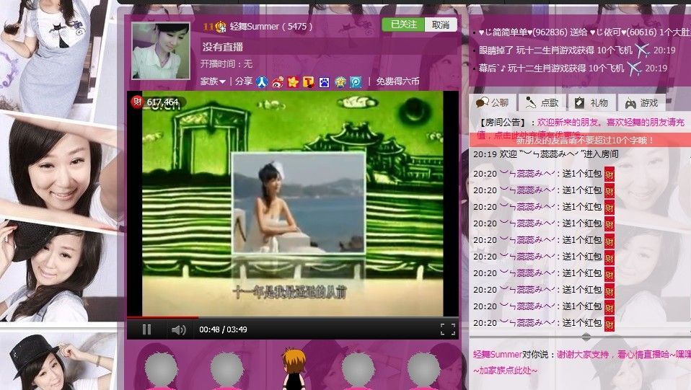This screenshot has width=691, height=390.
Task: Click airplane gift icon on 眼睛掉了 row
Action: click(642, 50)
